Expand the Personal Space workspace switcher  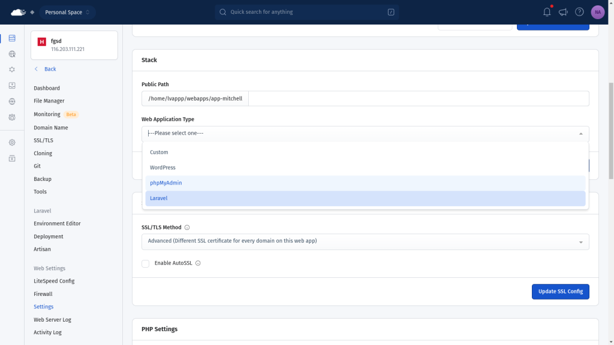point(67,12)
